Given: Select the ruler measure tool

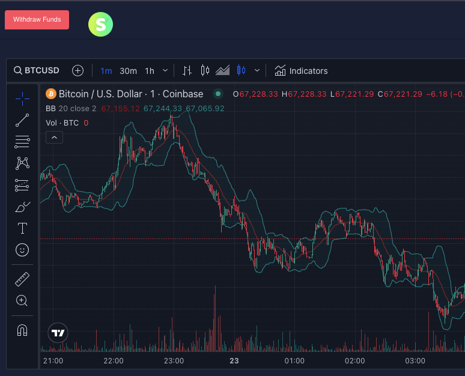Looking at the screenshot, I should tap(22, 279).
